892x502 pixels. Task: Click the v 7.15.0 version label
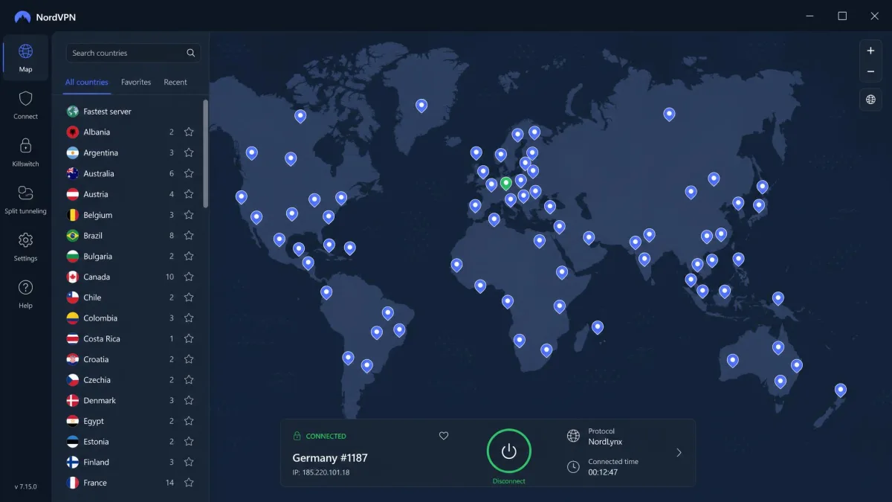(x=25, y=486)
